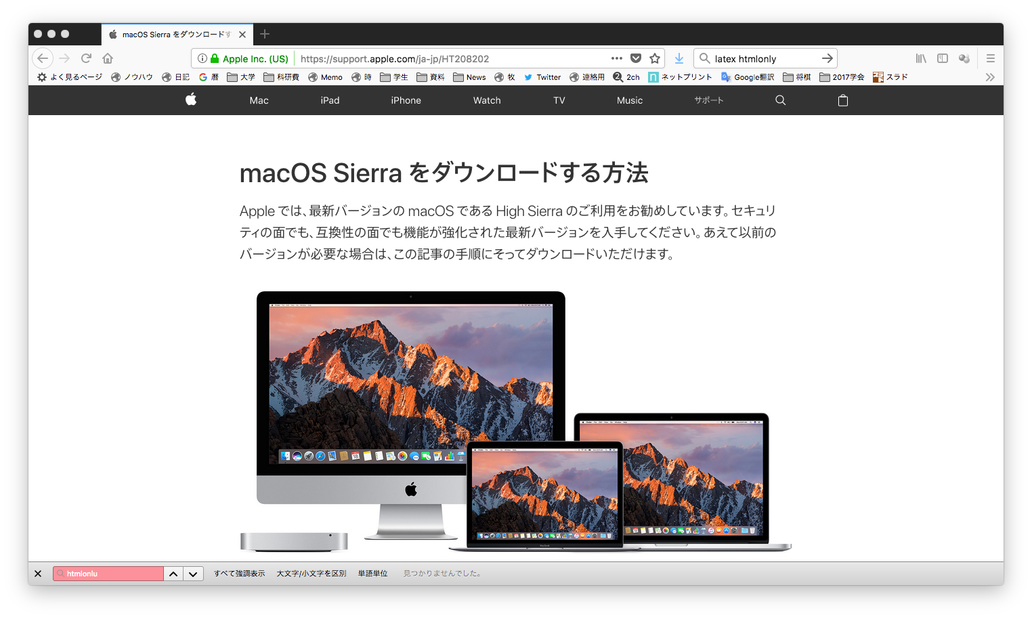Click Apple Inc. (US) site identity label
This screenshot has height=619, width=1032.
[255, 59]
